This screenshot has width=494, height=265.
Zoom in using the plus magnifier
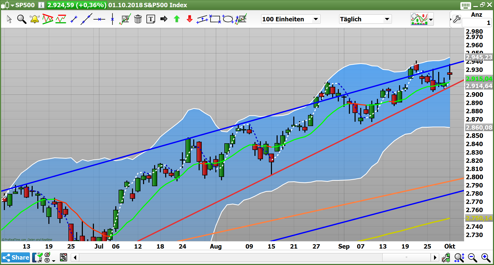486,257
